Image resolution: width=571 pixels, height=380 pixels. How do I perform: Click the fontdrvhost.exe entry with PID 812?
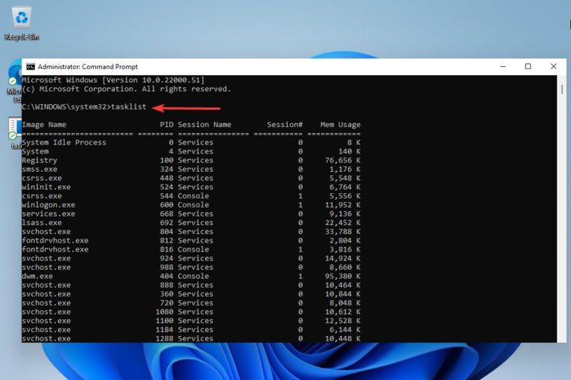click(x=55, y=241)
